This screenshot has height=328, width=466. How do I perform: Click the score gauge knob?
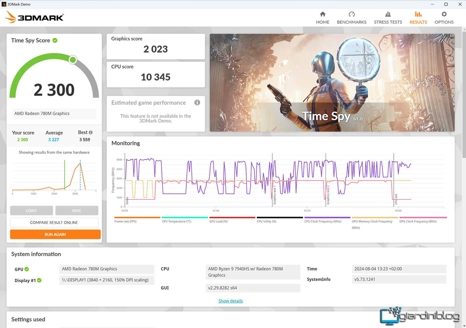coord(73,60)
